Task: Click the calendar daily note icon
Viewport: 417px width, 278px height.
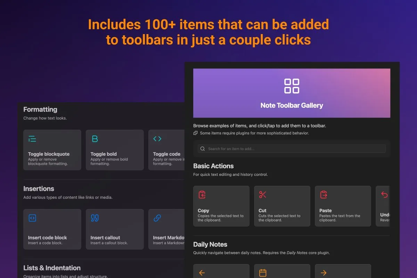Action: (263, 273)
